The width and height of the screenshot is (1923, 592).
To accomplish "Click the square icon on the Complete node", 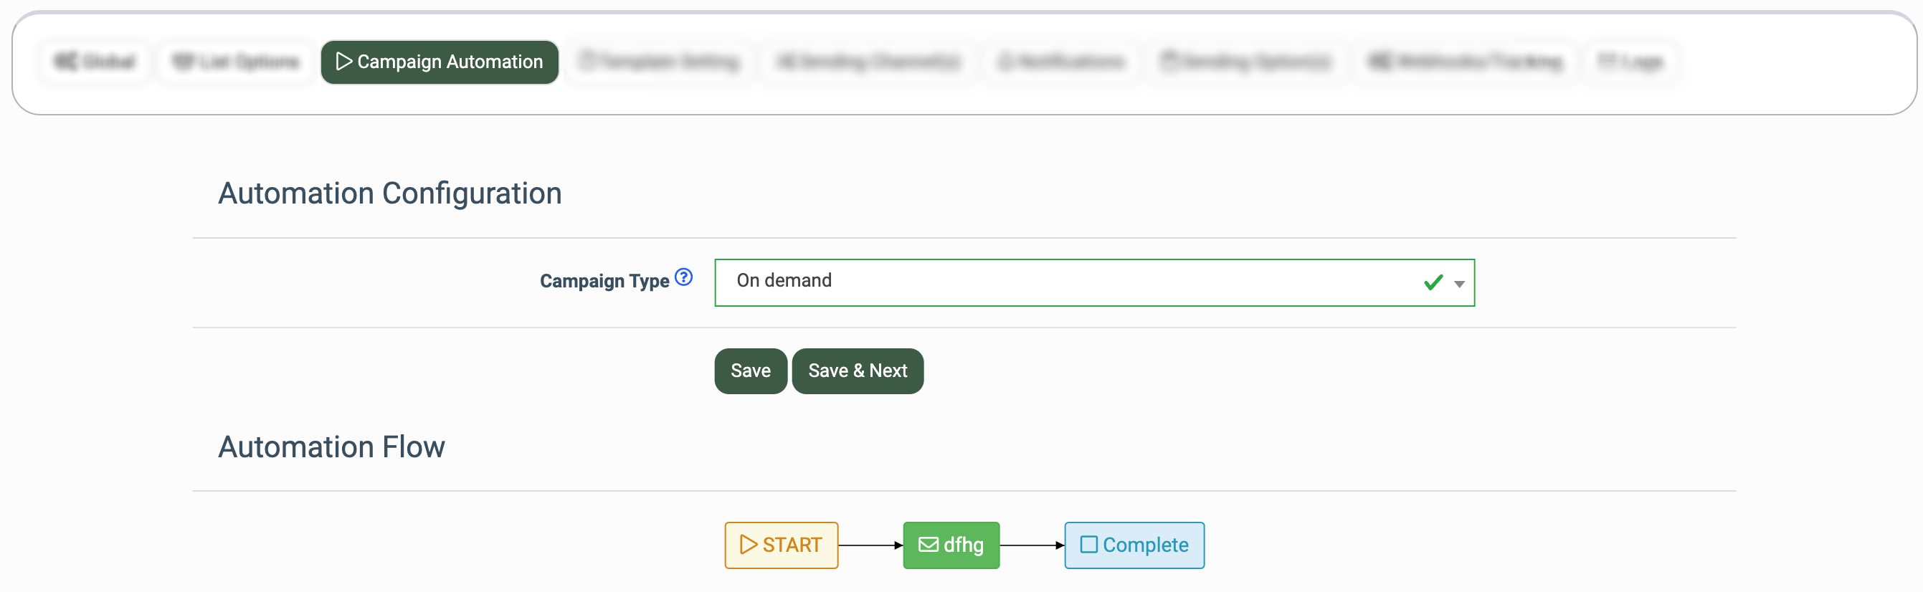I will [x=1088, y=545].
